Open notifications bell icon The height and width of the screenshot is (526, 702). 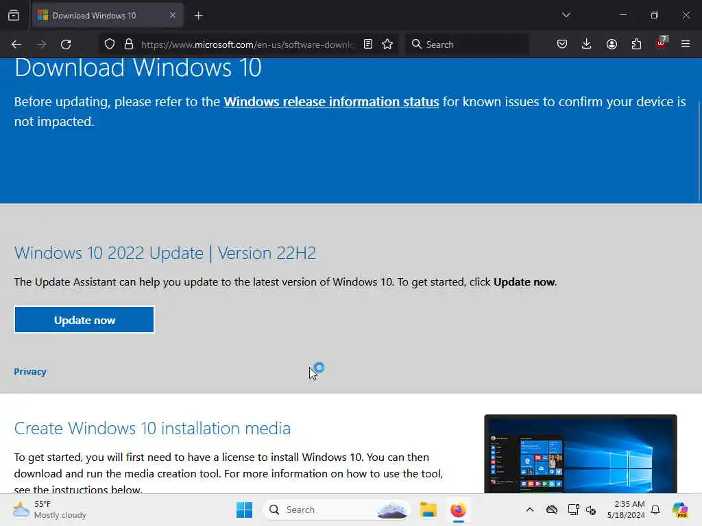(x=655, y=510)
